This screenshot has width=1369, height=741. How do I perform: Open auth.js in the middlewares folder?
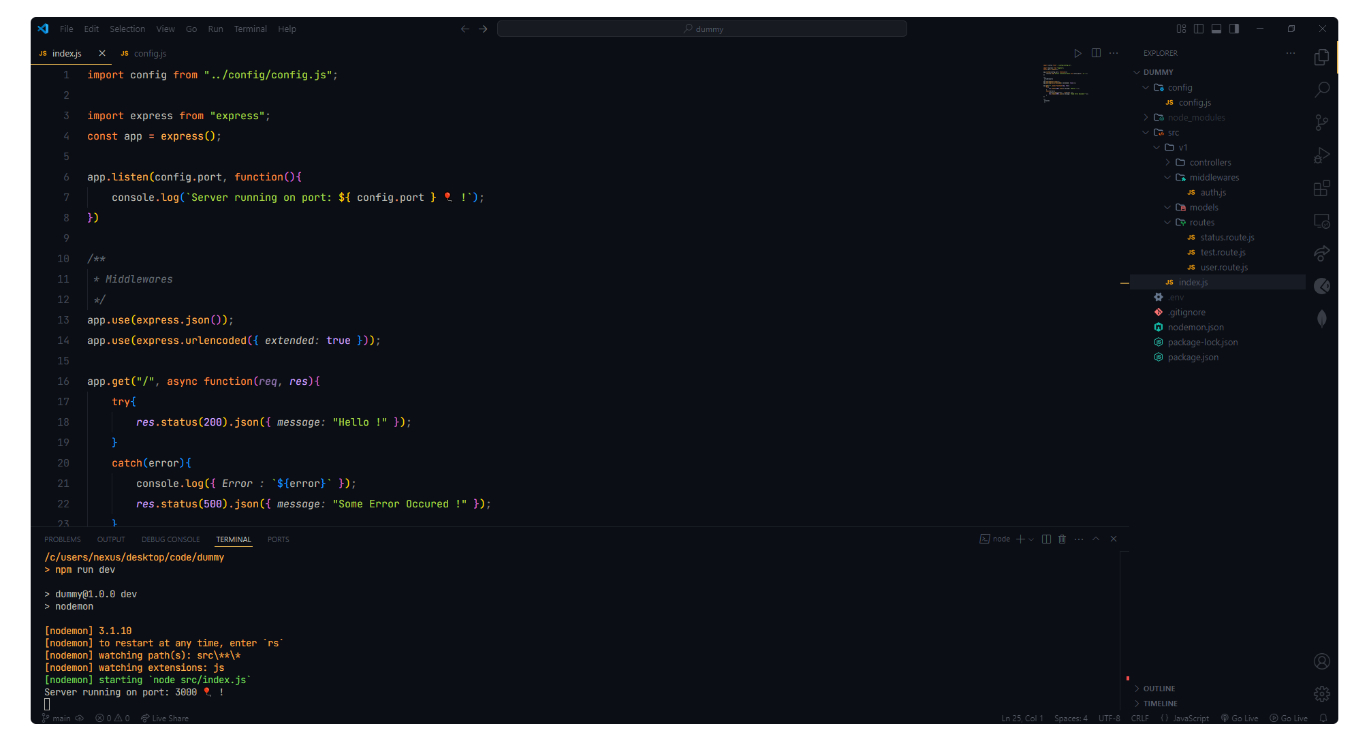tap(1213, 192)
